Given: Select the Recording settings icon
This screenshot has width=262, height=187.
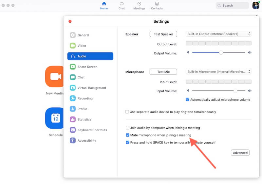Looking at the screenshot, I should [72, 98].
